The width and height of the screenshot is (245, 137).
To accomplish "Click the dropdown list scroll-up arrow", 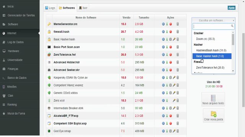I will [x=233, y=32].
